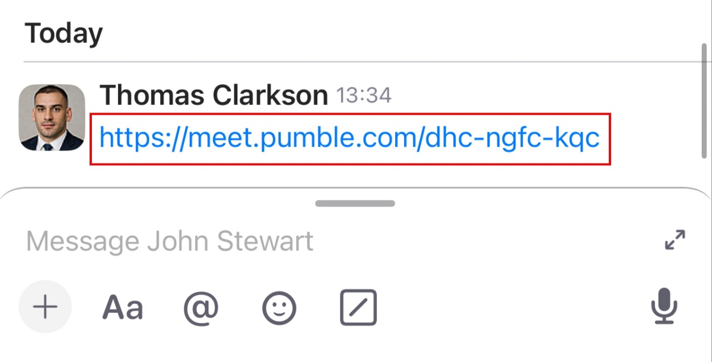Expand the message composer to full screen
The image size is (712, 362).
pos(675,241)
